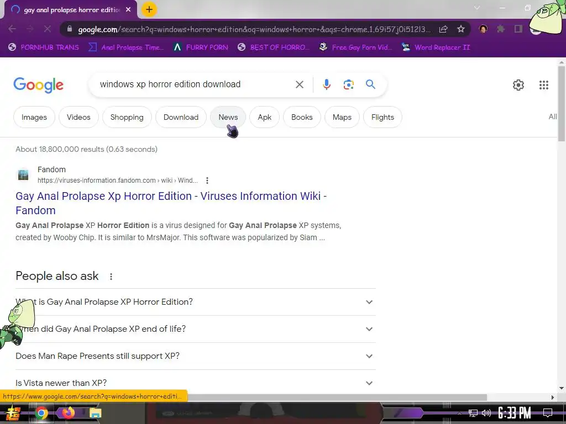Open the network tray icon

473,413
